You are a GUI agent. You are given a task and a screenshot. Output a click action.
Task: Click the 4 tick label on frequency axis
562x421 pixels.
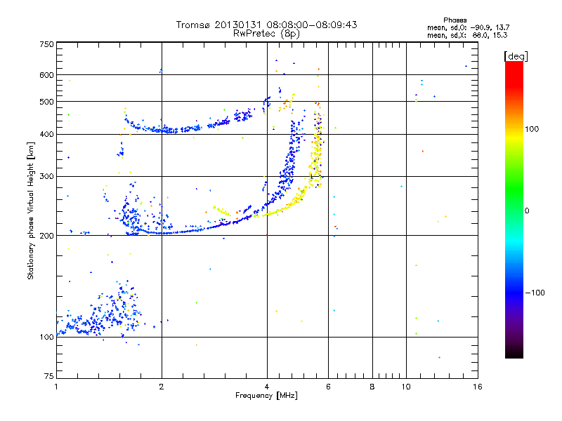pos(267,387)
